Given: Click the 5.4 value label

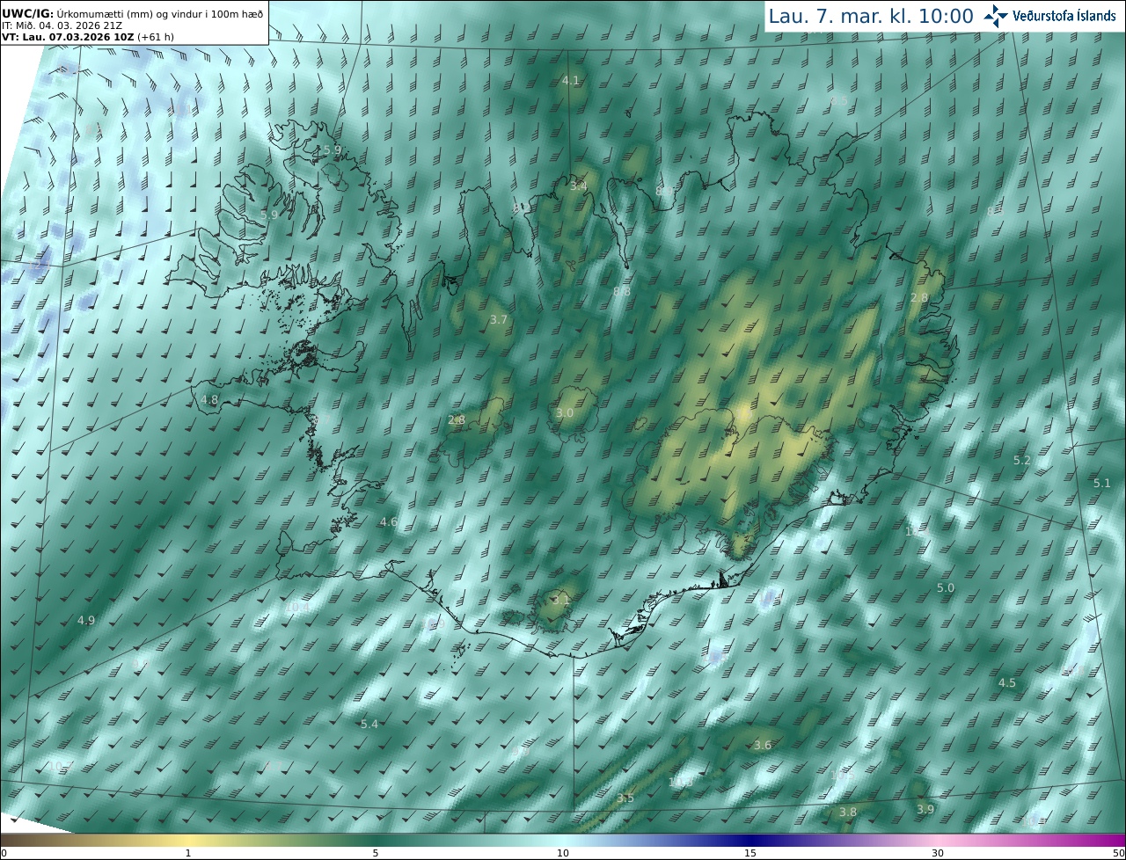Looking at the screenshot, I should (x=369, y=725).
